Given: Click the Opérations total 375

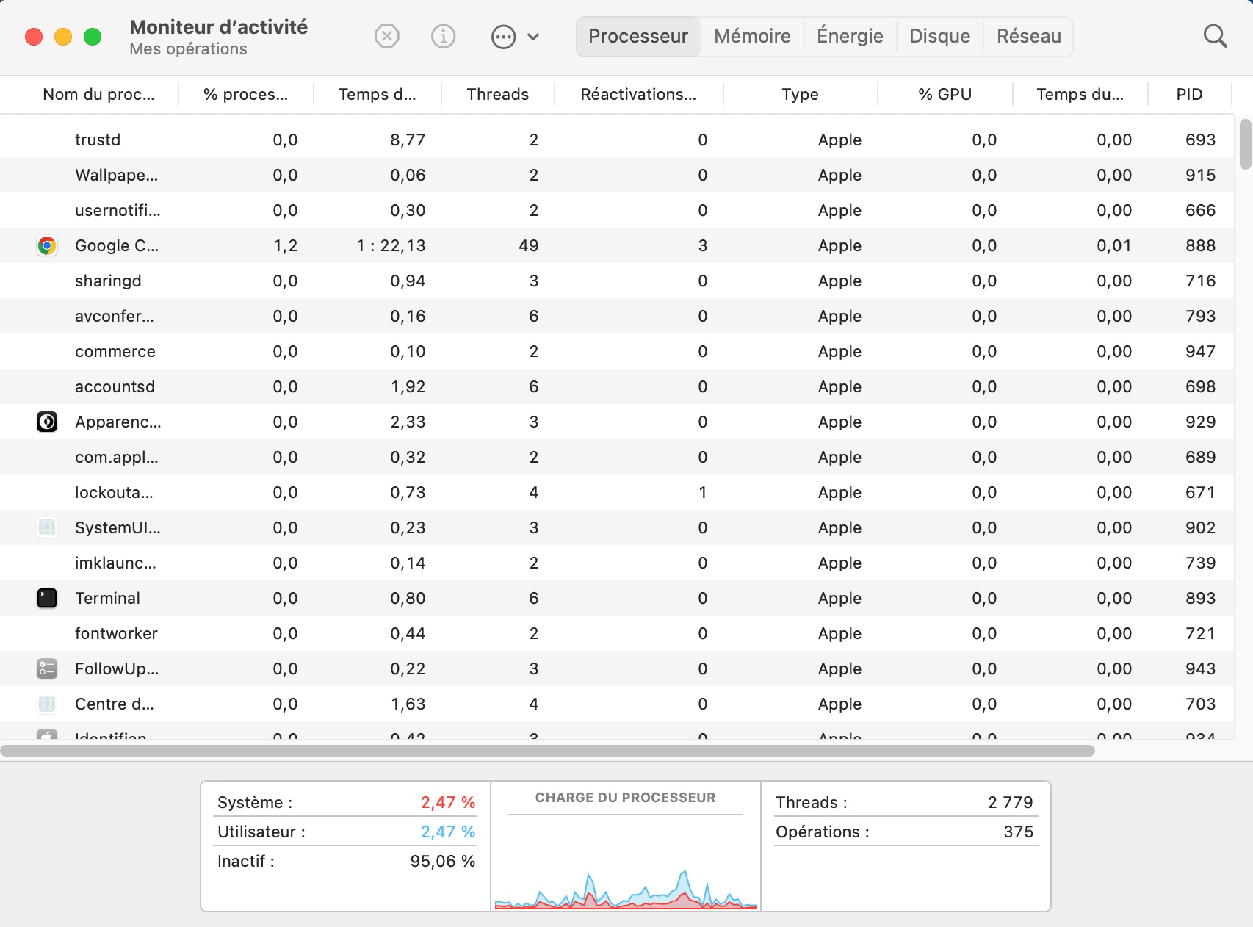Looking at the screenshot, I should 1018,832.
